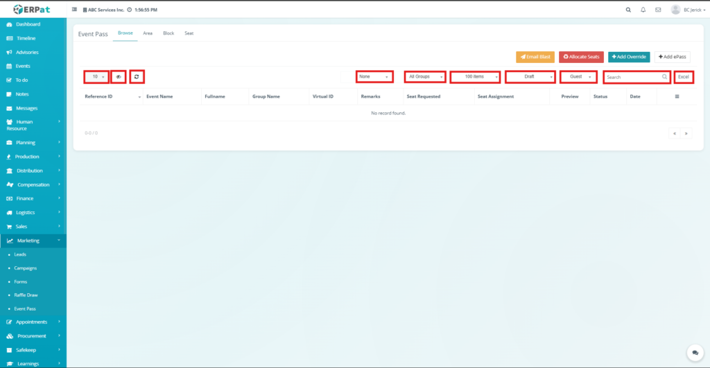Switch to the Area tab
Screen dimensions: 710x368
tap(148, 33)
